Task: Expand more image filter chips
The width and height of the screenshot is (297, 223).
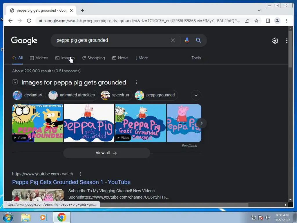Action: [x=196, y=95]
